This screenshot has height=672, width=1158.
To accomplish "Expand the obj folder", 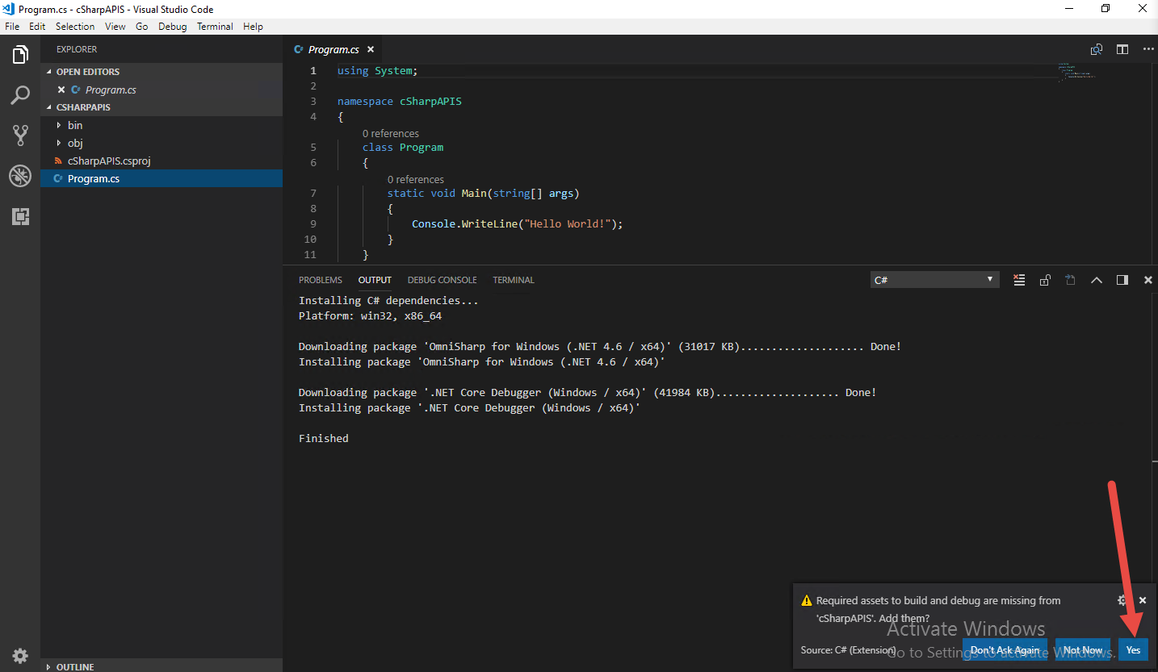I will coord(162,143).
